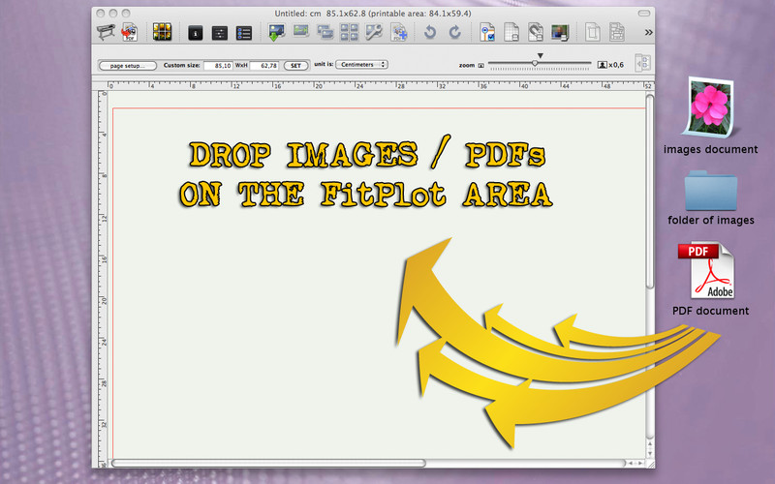Click the image width resize icon

(x=301, y=32)
